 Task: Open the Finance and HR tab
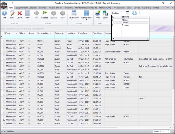[x=55, y=8]
